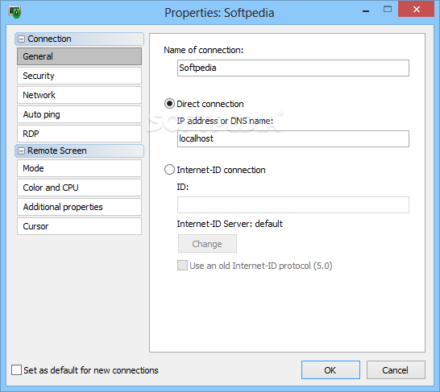This screenshot has height=392, width=440.
Task: Open the Mode page under Remote Screen
Action: [79, 168]
